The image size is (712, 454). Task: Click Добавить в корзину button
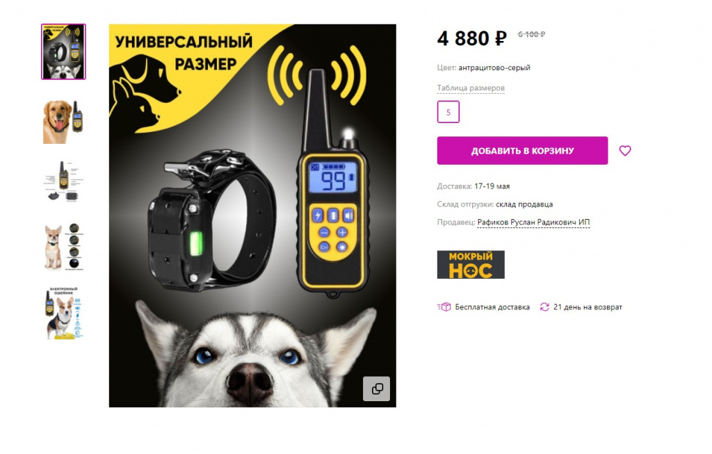coord(522,151)
